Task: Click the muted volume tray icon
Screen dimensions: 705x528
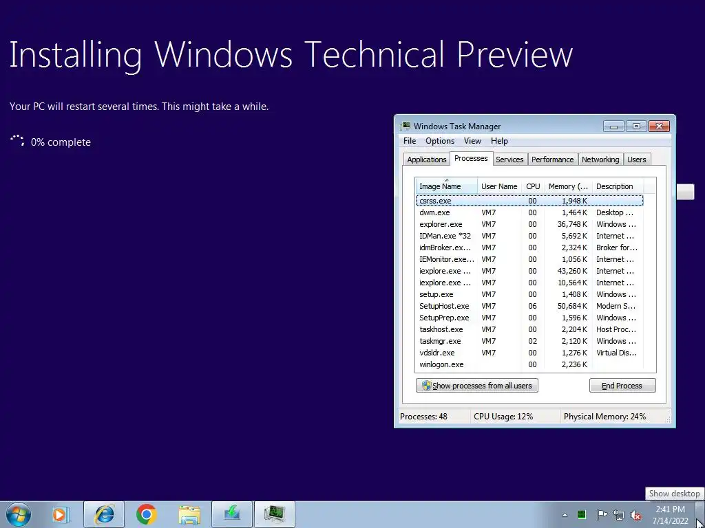Action: tap(635, 515)
